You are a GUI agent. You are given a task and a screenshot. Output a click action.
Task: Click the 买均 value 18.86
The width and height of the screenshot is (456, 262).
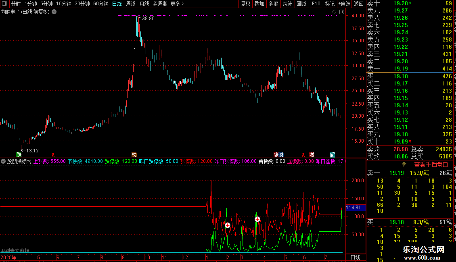[400, 156]
